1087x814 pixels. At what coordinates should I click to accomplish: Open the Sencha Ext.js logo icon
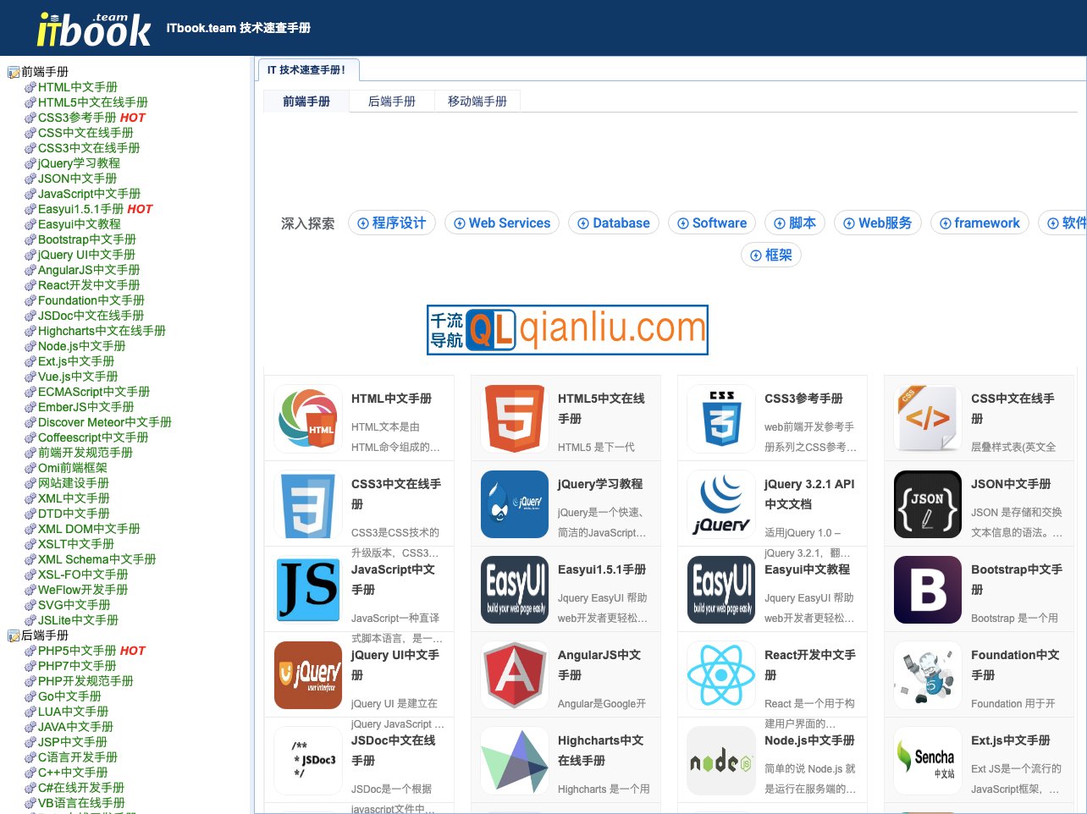click(927, 760)
